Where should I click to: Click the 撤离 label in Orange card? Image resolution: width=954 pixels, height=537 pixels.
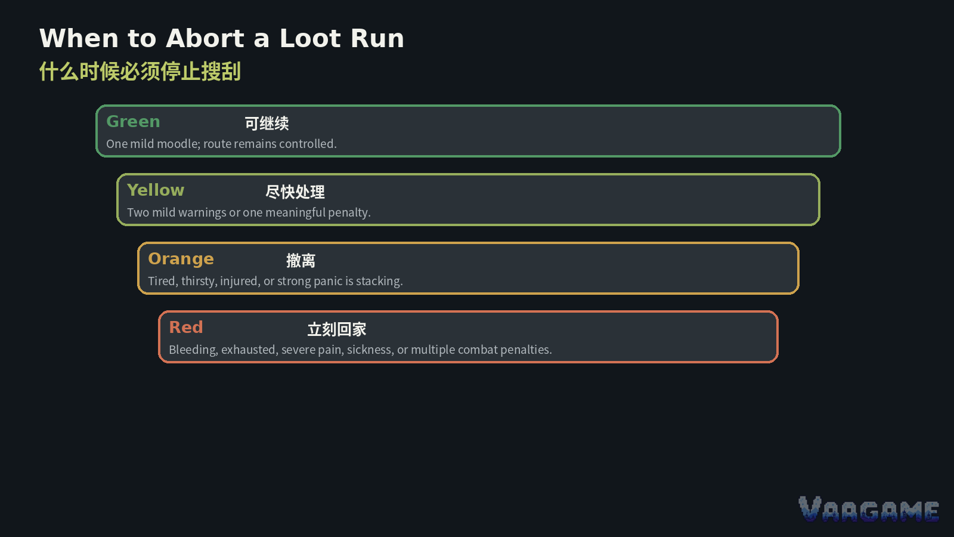point(301,261)
